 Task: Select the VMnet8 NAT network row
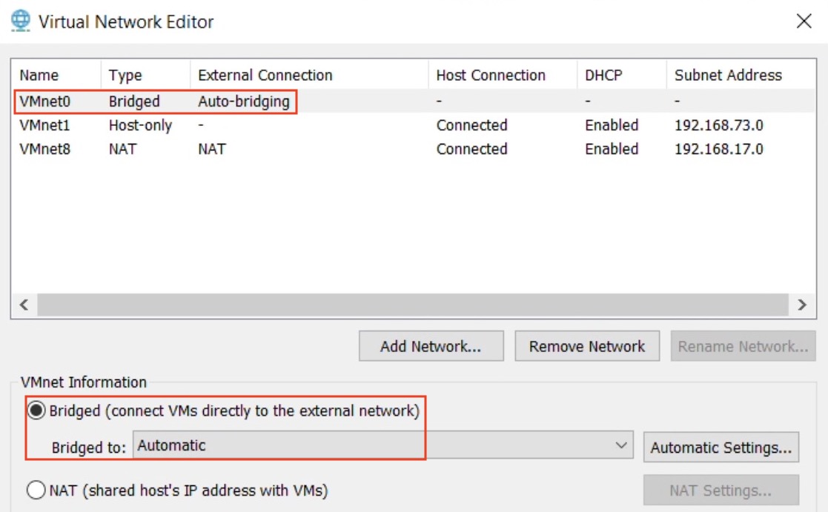pyautogui.click(x=44, y=149)
